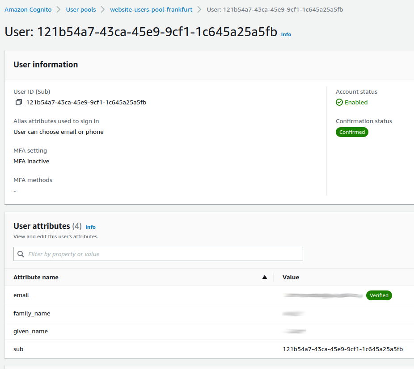
Task: Open Info link beside User attributes
Action: tap(90, 227)
